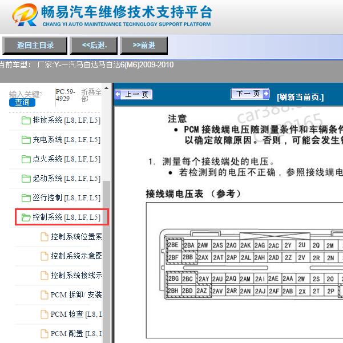
Task: Collapse the open 控制系统 folder icon
Action: (x=26, y=217)
